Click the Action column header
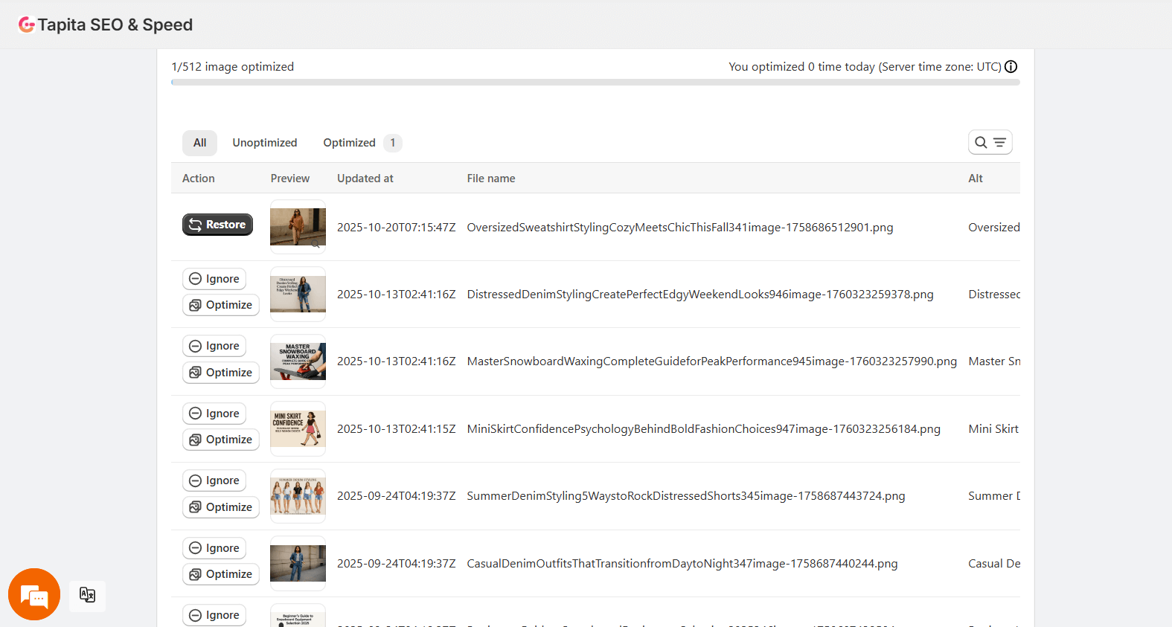This screenshot has width=1172, height=627. [199, 179]
